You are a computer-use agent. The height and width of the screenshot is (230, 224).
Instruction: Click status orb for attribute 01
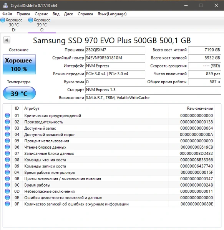click(7, 115)
